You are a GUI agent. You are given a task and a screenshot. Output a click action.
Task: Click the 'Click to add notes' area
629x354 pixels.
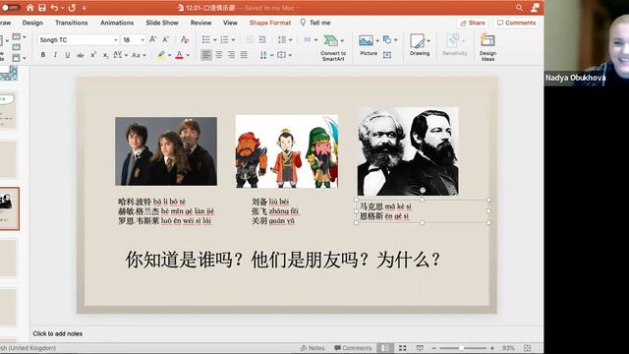tap(58, 333)
